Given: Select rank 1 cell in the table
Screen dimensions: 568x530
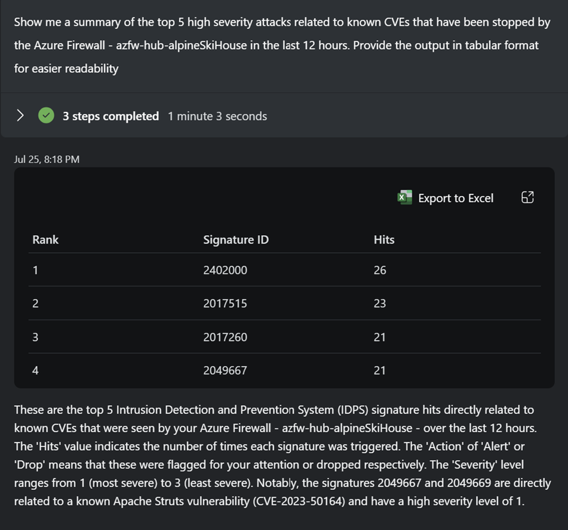Looking at the screenshot, I should [x=35, y=270].
